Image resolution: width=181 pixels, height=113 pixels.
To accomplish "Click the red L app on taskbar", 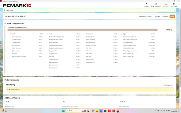I will coord(109,111).
